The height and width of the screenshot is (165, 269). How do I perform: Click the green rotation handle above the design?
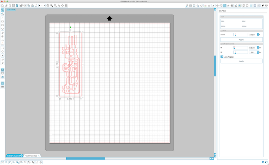click(x=71, y=27)
